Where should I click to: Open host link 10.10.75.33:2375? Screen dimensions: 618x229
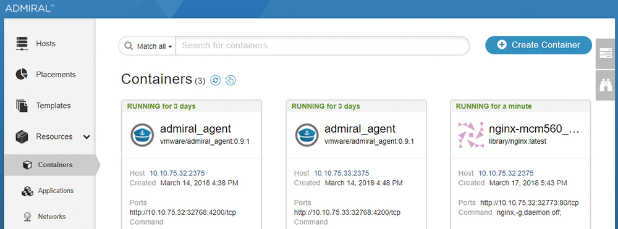click(x=341, y=173)
